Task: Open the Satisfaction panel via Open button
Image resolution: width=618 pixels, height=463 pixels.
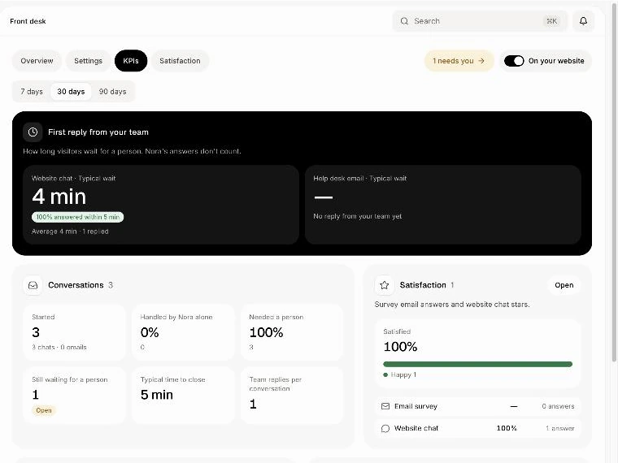Action: (564, 285)
